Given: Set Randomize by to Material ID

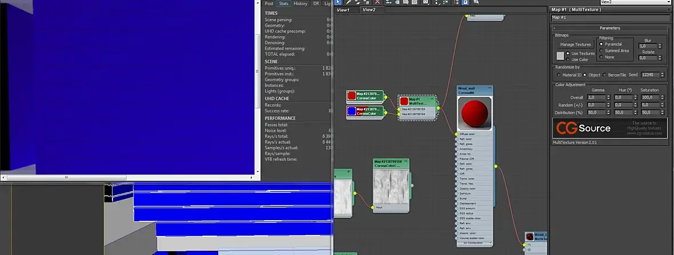Looking at the screenshot, I should pos(558,75).
